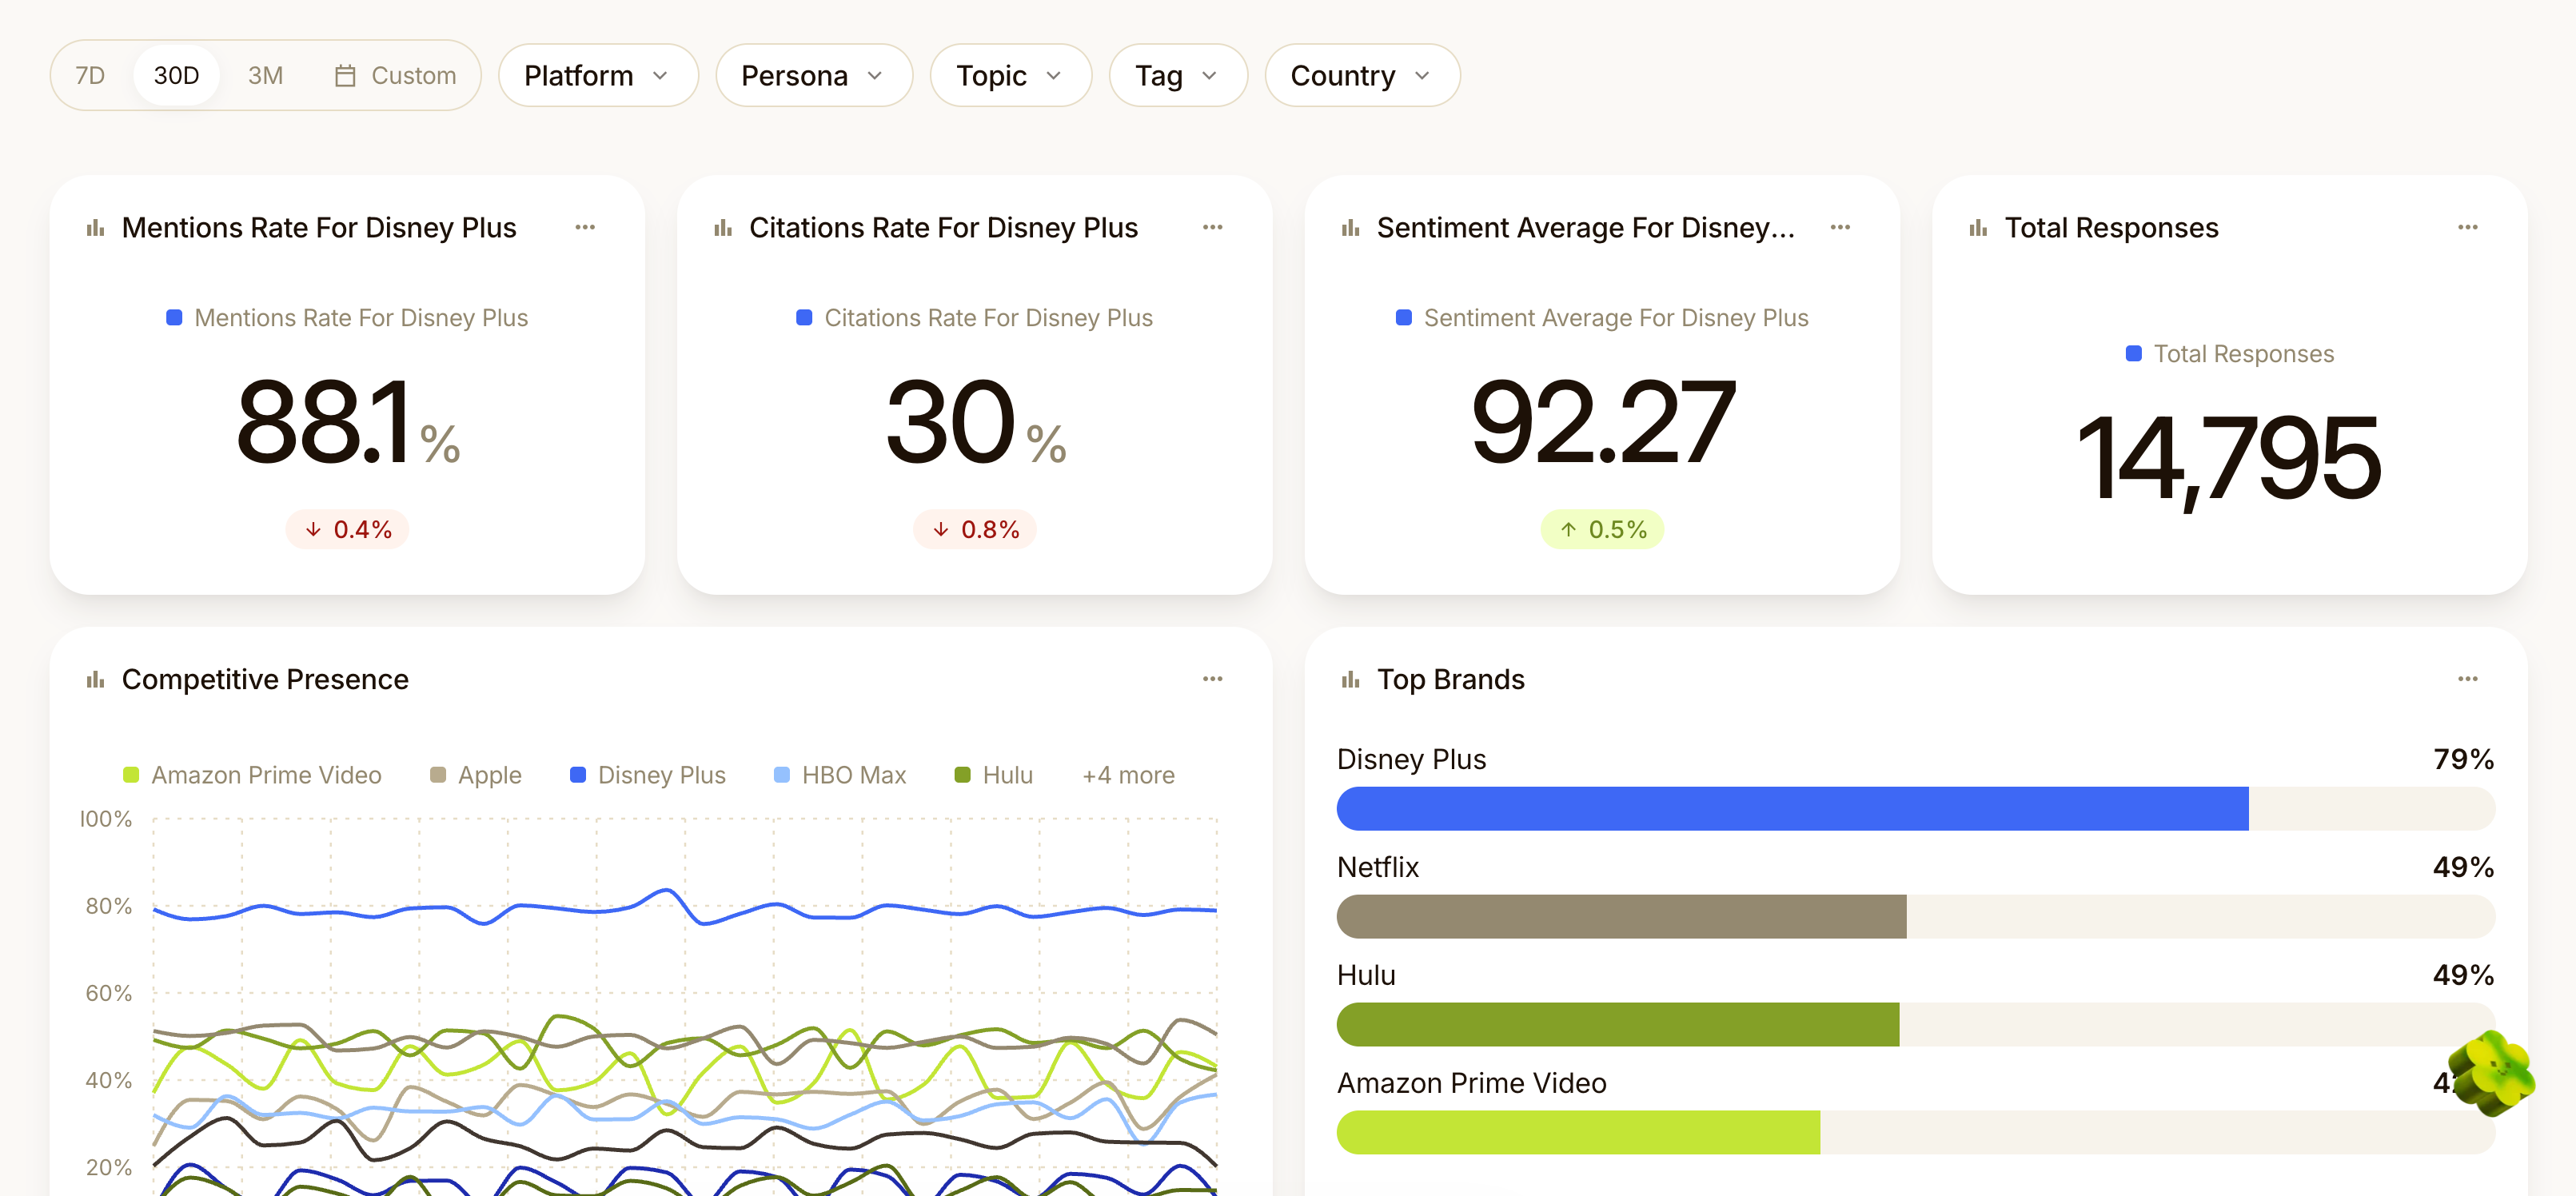Select the 7D time range
This screenshot has height=1196, width=2576.
coord(90,76)
